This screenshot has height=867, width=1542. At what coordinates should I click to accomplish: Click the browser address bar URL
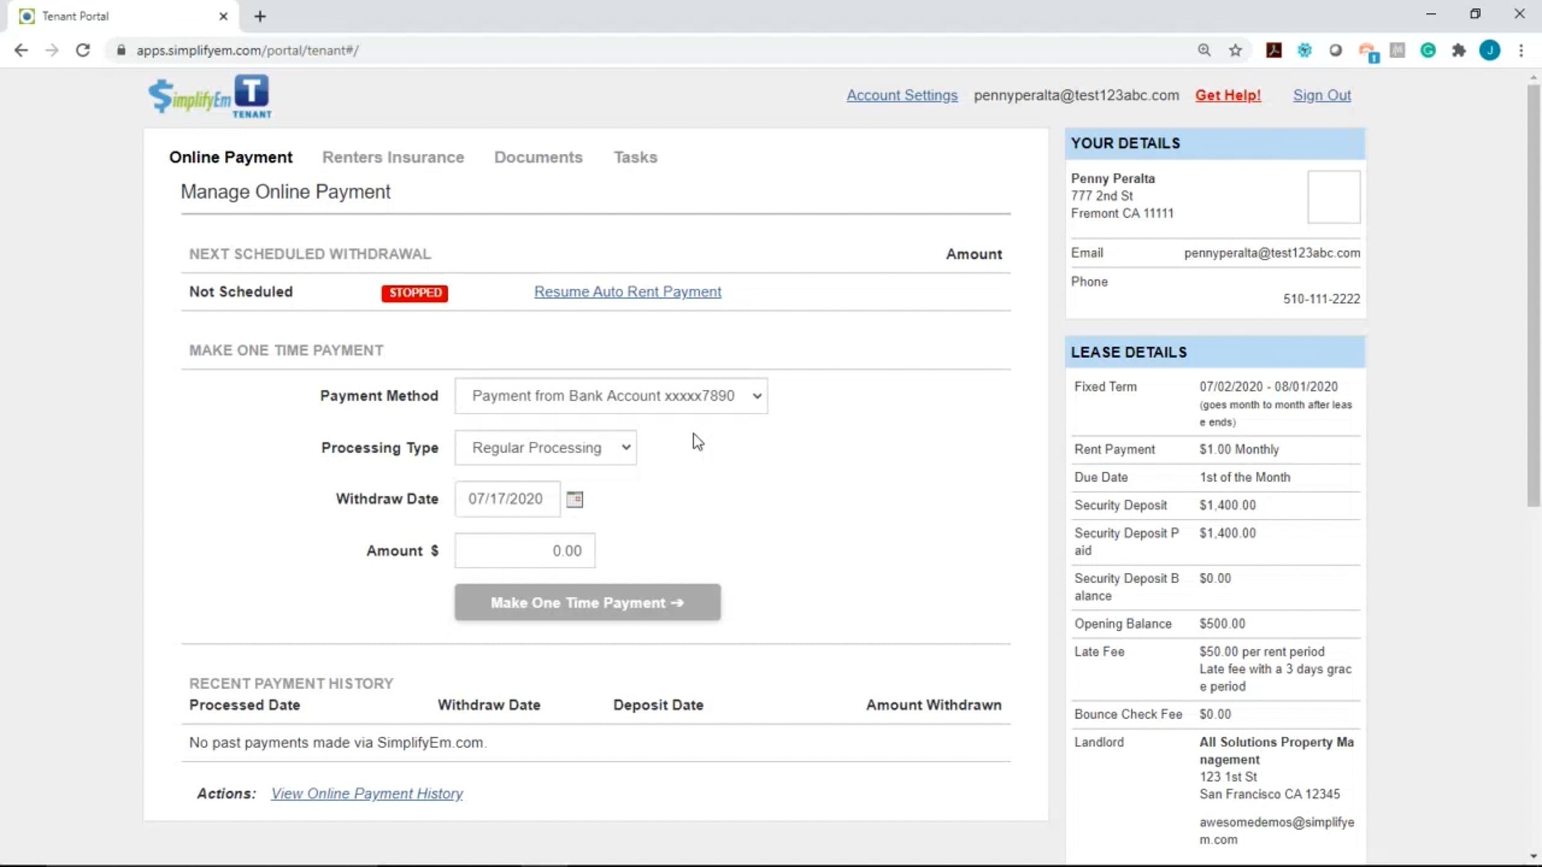tap(247, 50)
